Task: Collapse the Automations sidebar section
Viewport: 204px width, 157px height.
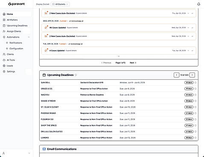Action: pyautogui.click(x=29, y=37)
